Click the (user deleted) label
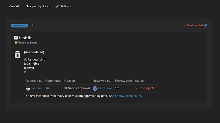Viewport: 220px width, 123px height. coord(34,52)
